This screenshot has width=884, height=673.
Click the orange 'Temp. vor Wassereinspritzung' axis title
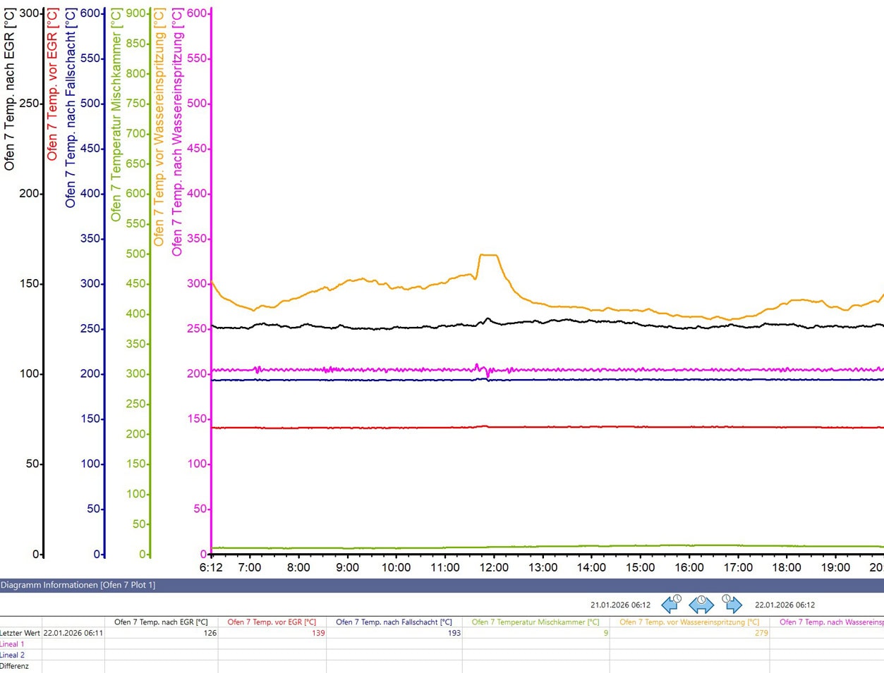coord(159,128)
